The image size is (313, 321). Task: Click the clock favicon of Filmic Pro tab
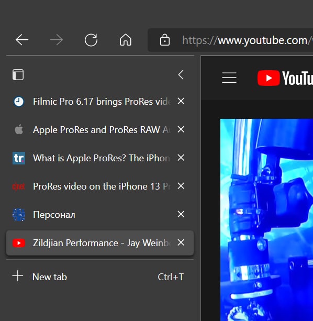click(19, 102)
